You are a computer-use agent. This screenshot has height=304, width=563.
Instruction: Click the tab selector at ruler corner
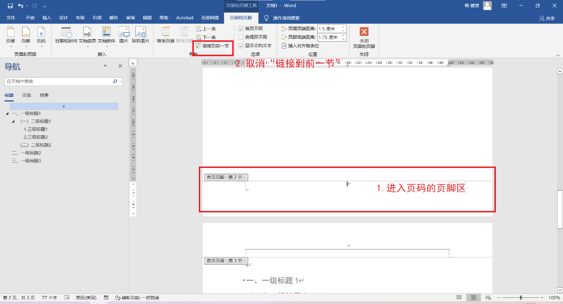133,63
